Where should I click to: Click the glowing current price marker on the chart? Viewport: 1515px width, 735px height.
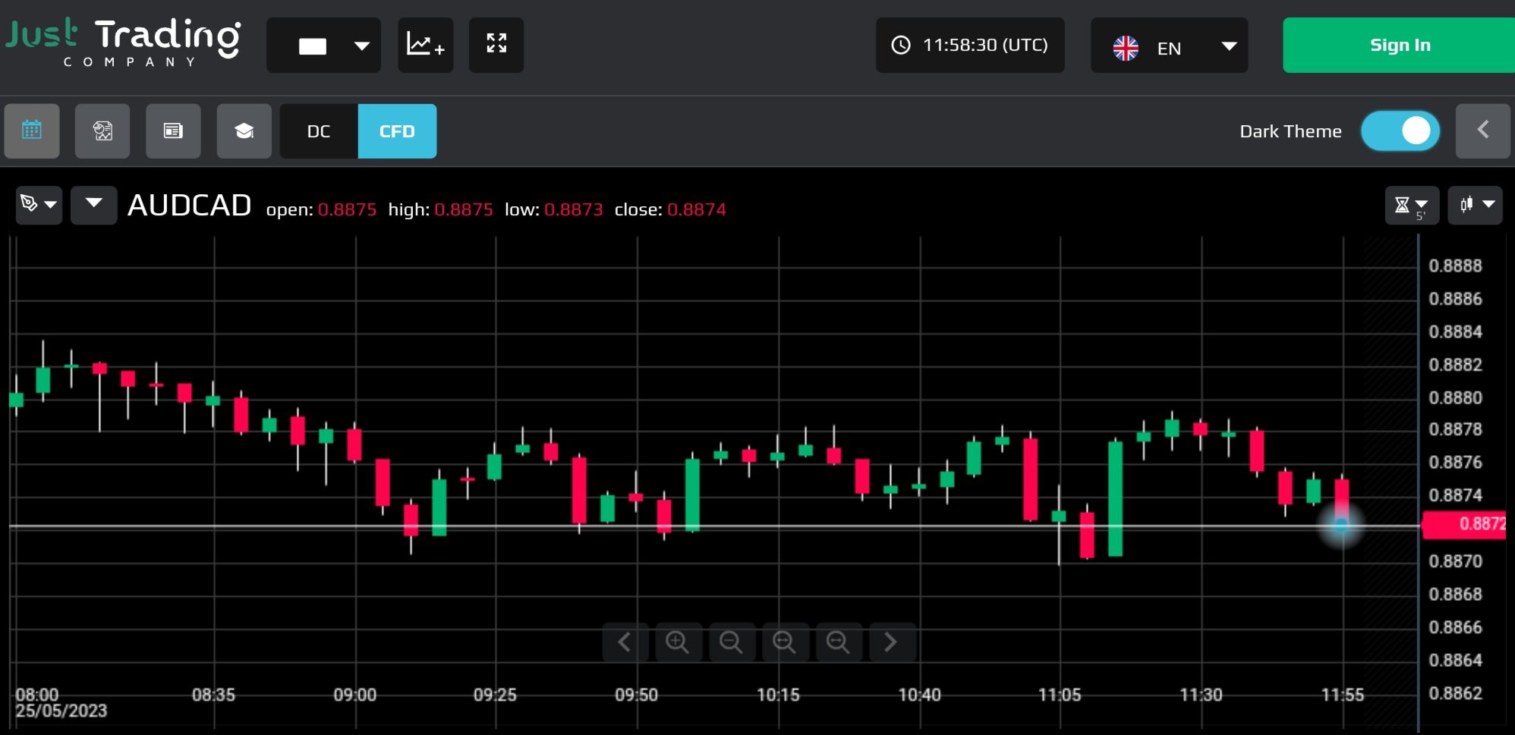pos(1341,525)
